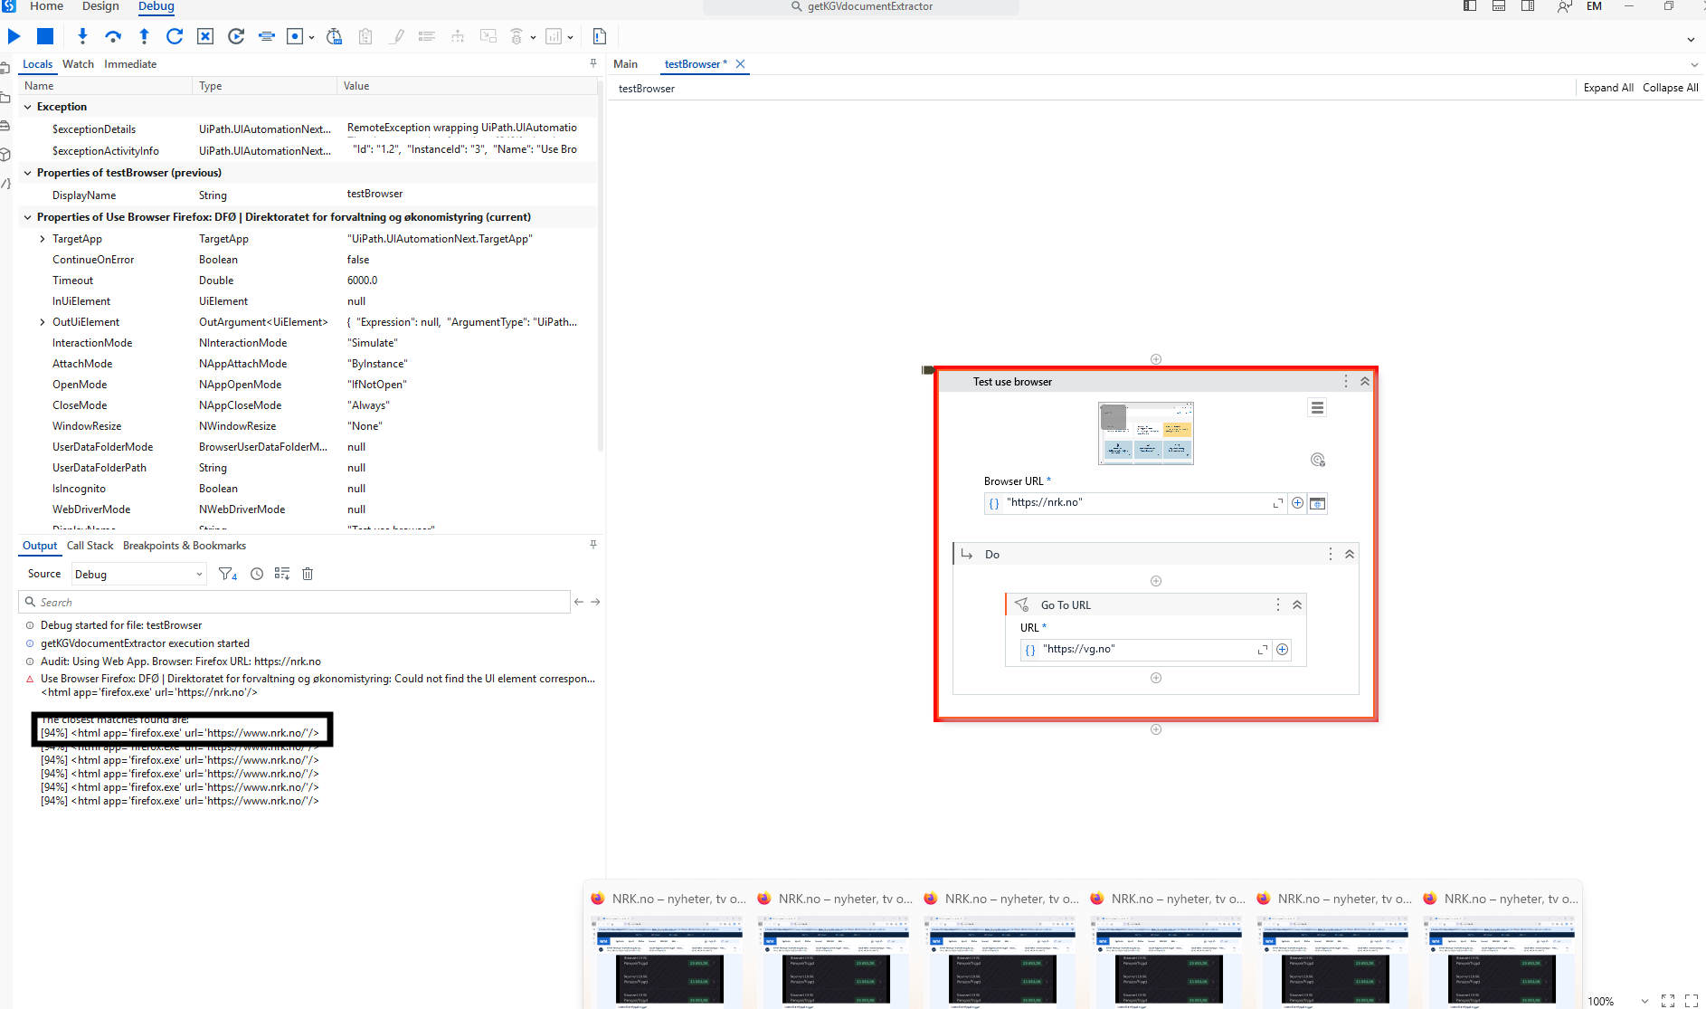Click the Browser URL input field
The image size is (1706, 1009).
pos(1134,503)
